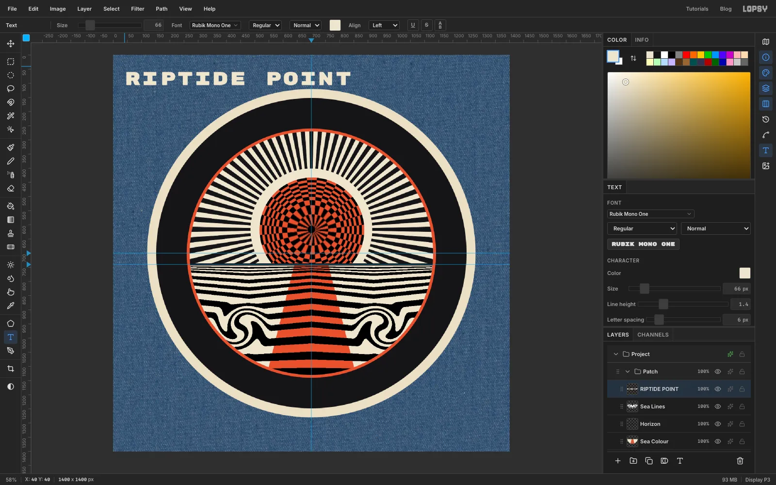Open Normal dropdown in Text panel
This screenshot has width=776, height=485.
pyautogui.click(x=716, y=228)
